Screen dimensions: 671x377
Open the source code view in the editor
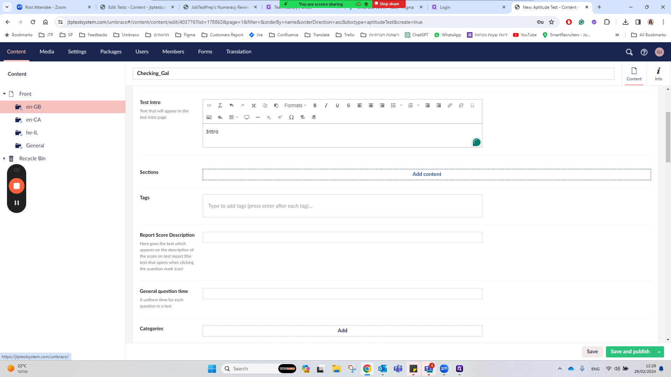(209, 105)
